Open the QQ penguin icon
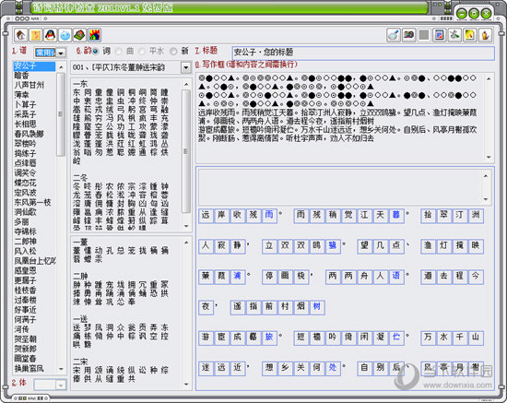This screenshot has height=403, width=507. click(50, 35)
